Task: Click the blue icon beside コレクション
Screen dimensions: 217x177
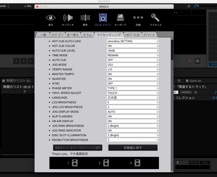Action: click(x=213, y=98)
